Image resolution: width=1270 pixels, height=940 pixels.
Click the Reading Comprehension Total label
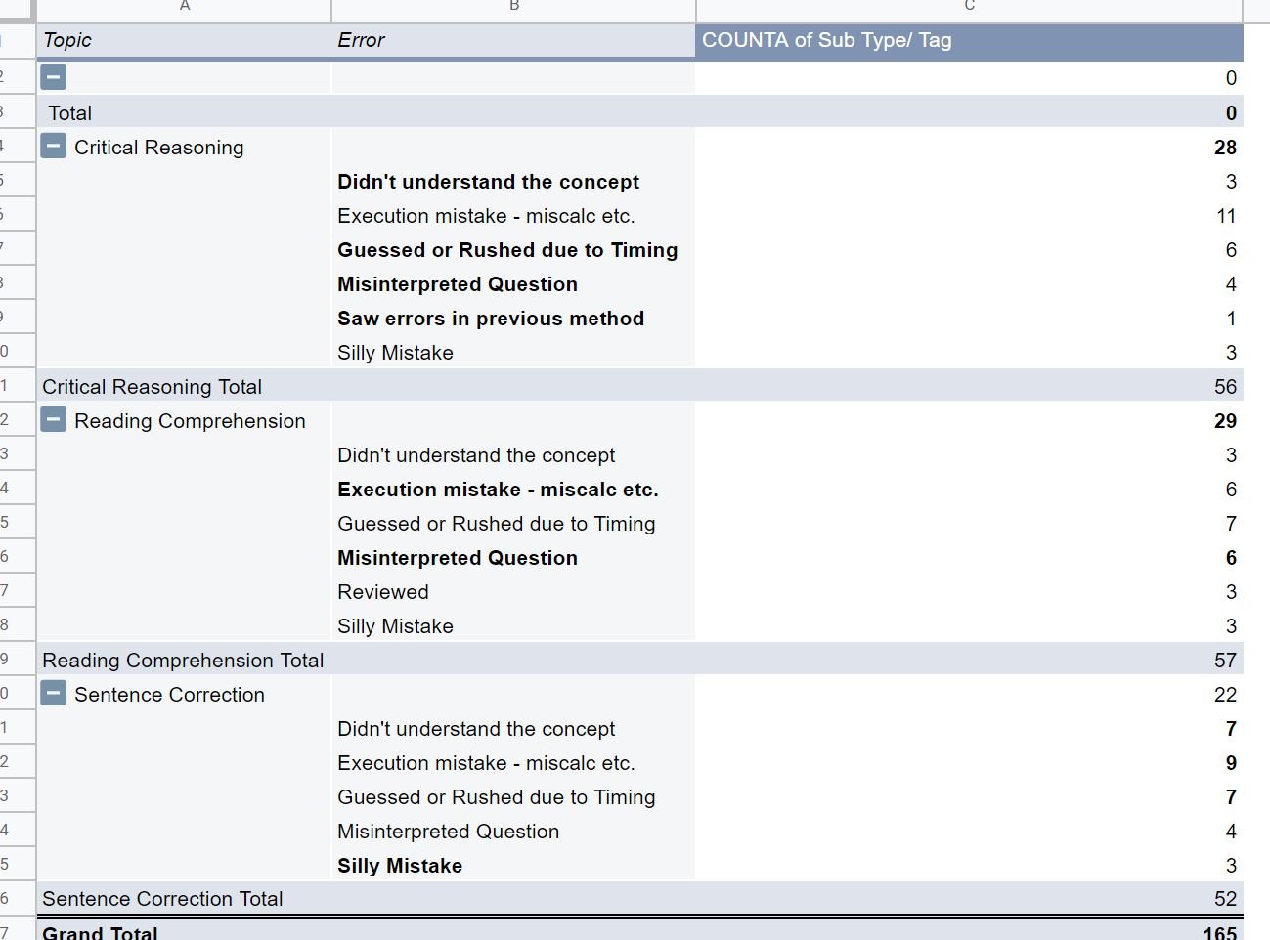[183, 661]
